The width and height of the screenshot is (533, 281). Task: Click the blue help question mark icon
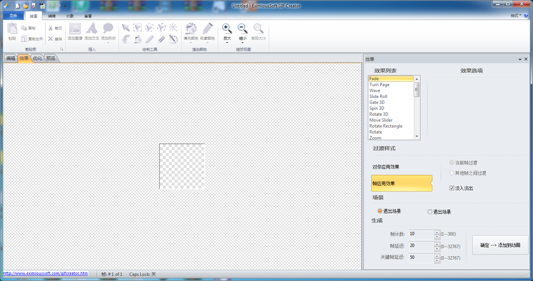tap(526, 16)
